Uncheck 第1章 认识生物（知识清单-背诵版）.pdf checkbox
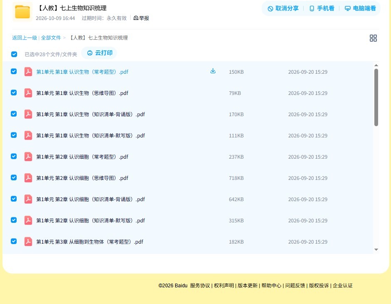 pyautogui.click(x=14, y=114)
